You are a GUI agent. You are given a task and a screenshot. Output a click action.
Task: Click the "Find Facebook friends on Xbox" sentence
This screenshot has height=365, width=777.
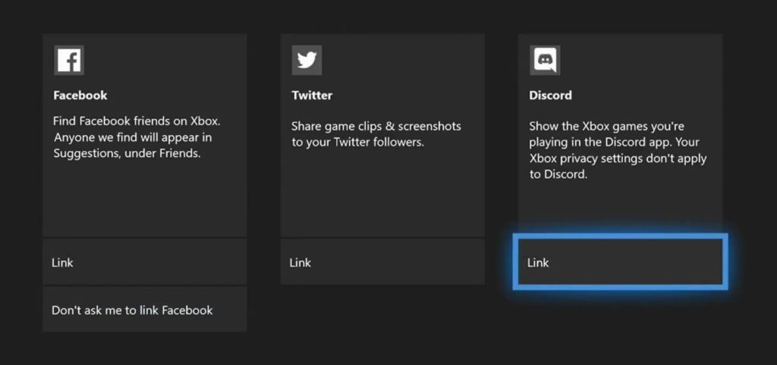pyautogui.click(x=137, y=121)
